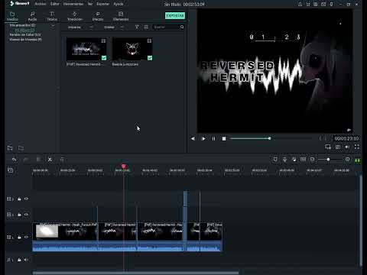Record a voiceover with the microphone icon
This screenshot has width=367, height=275.
coord(284,160)
